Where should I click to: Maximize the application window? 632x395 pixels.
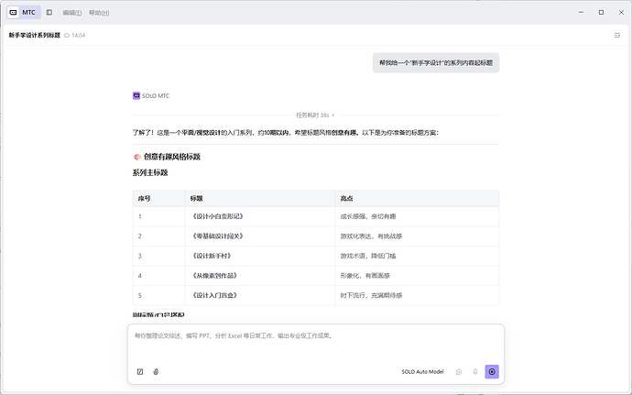click(x=601, y=13)
